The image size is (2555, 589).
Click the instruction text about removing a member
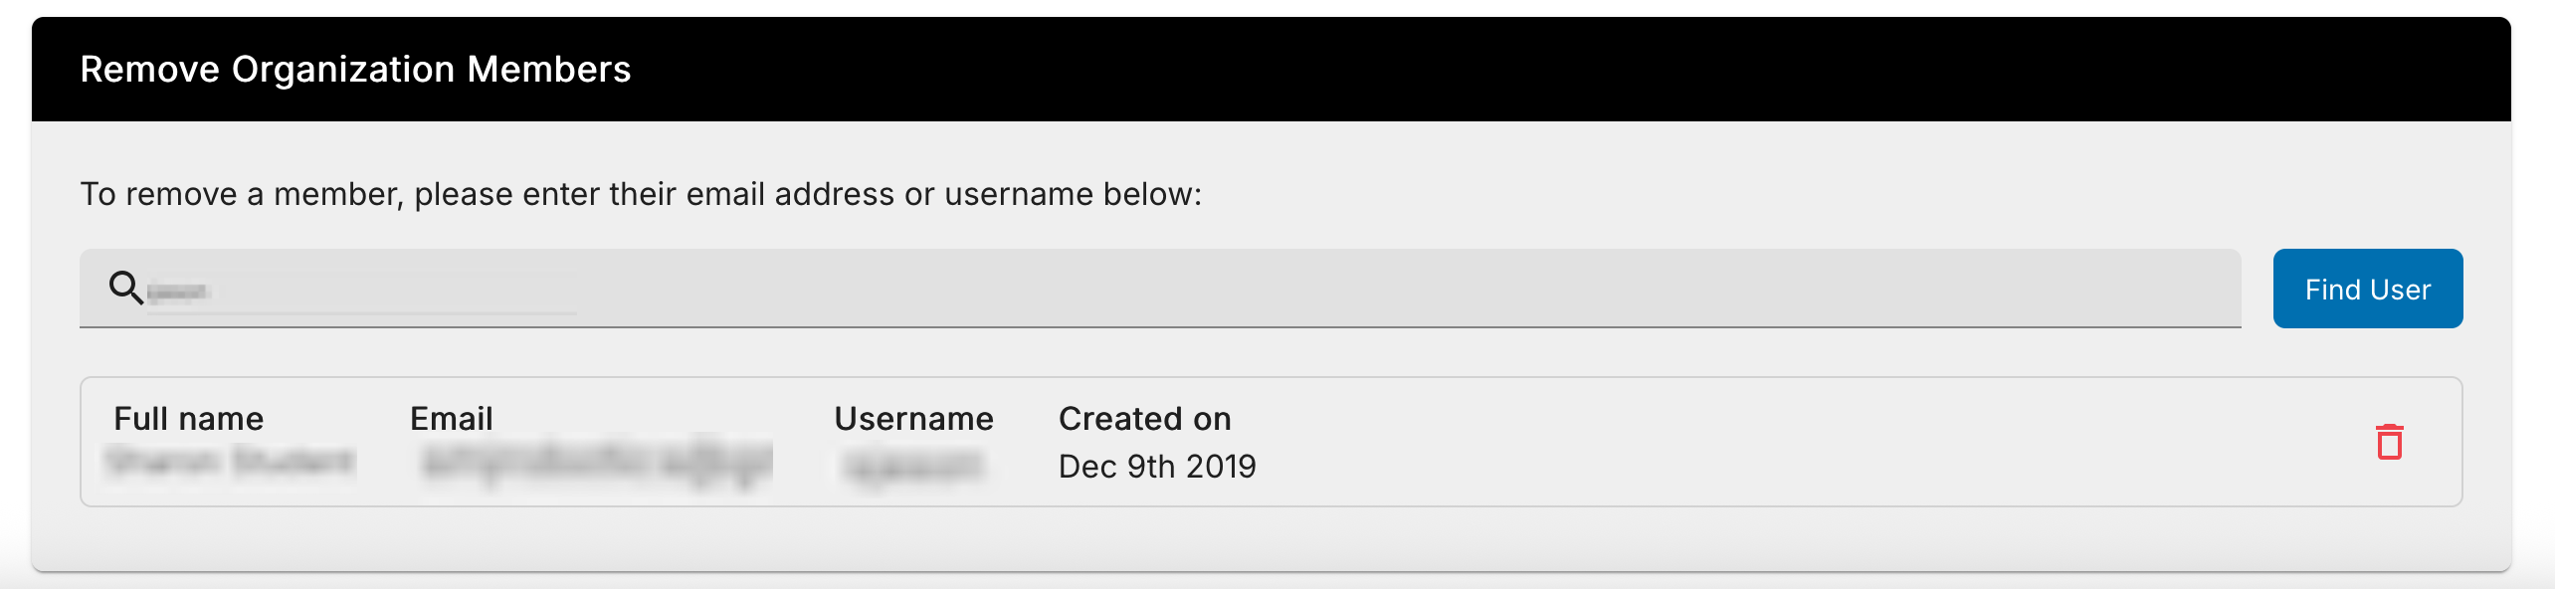pyautogui.click(x=641, y=194)
